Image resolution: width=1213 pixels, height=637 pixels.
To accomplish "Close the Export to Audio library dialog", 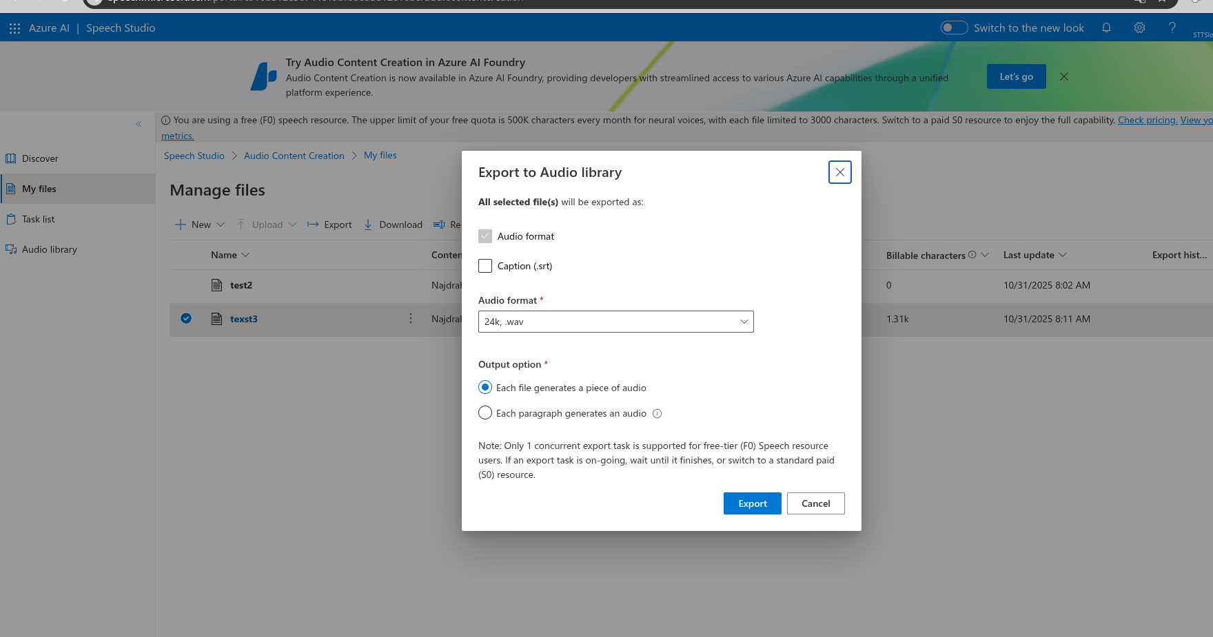I will 839,172.
